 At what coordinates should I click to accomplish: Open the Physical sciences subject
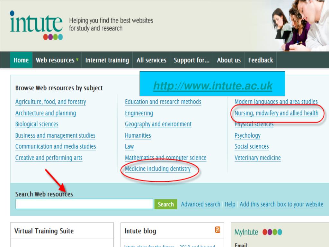pyautogui.click(x=254, y=124)
